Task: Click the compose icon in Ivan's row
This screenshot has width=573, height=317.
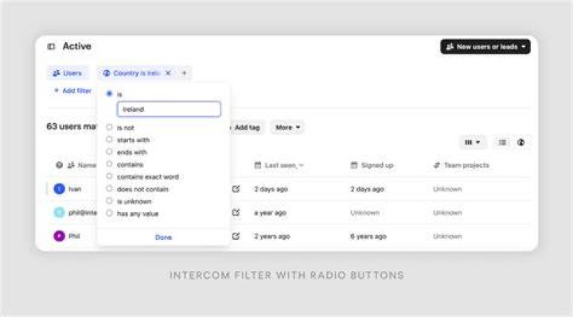Action: (236, 189)
